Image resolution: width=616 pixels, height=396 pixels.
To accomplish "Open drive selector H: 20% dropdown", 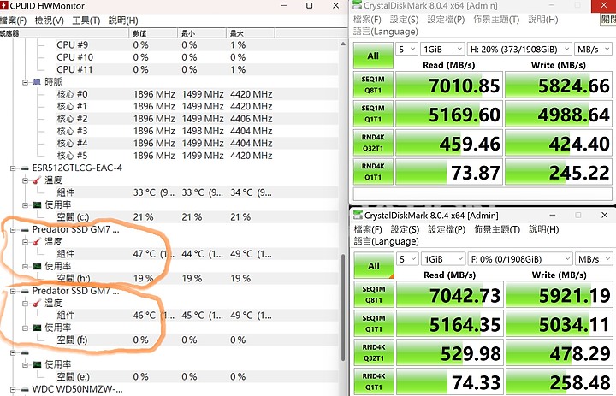I will tap(520, 49).
